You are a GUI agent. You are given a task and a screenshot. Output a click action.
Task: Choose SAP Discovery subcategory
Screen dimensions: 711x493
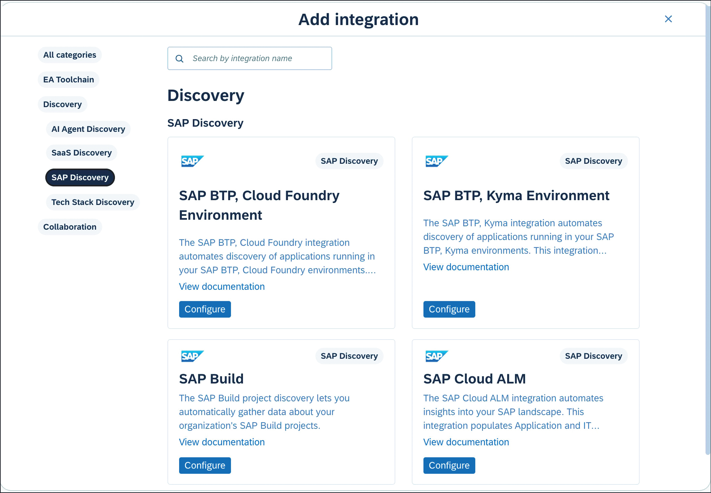pos(80,177)
